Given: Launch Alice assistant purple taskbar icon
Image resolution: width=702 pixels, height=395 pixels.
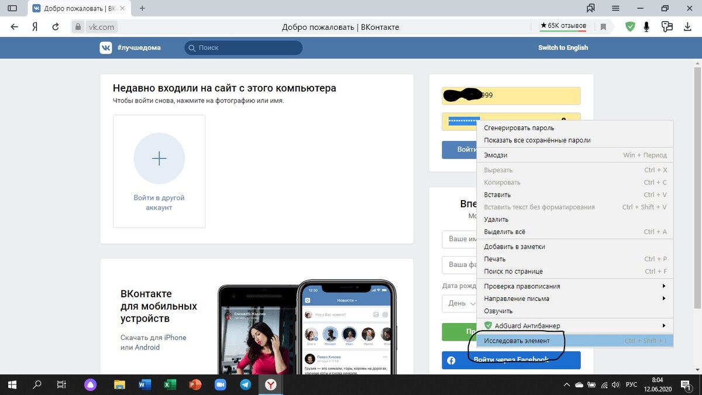Looking at the screenshot, I should [90, 384].
